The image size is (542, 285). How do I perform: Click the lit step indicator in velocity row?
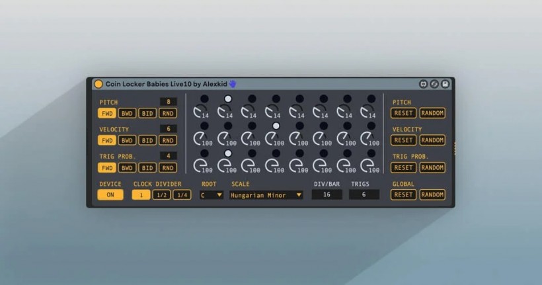276,126
